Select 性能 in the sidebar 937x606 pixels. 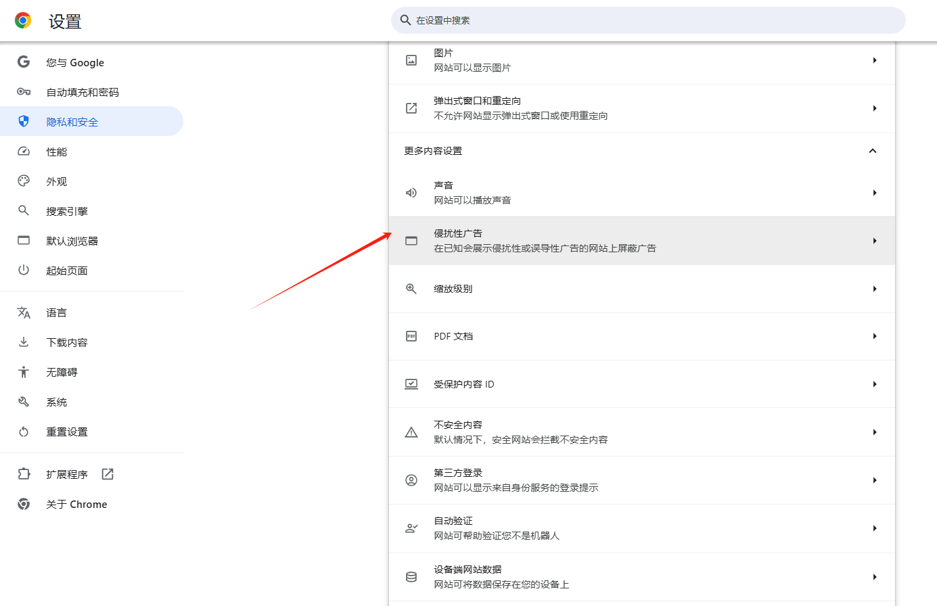pyautogui.click(x=91, y=151)
